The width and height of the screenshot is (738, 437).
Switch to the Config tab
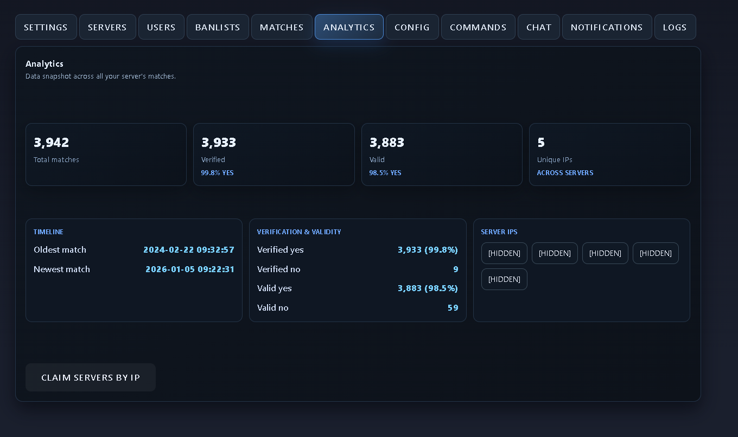click(412, 27)
